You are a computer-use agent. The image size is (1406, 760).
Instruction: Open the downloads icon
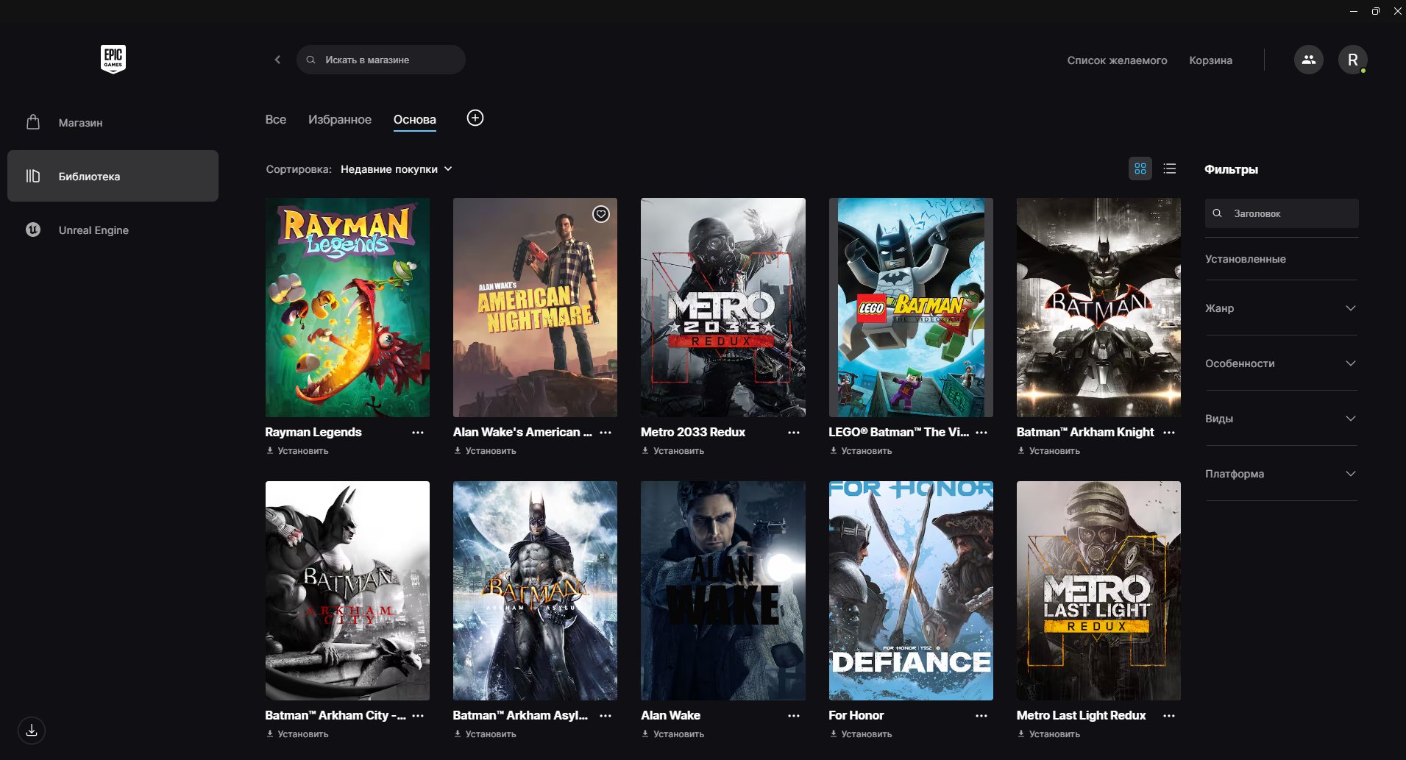pos(32,731)
